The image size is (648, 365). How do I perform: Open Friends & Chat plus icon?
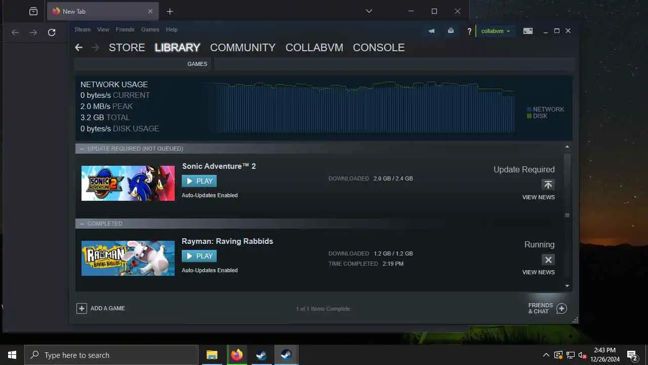click(x=561, y=308)
